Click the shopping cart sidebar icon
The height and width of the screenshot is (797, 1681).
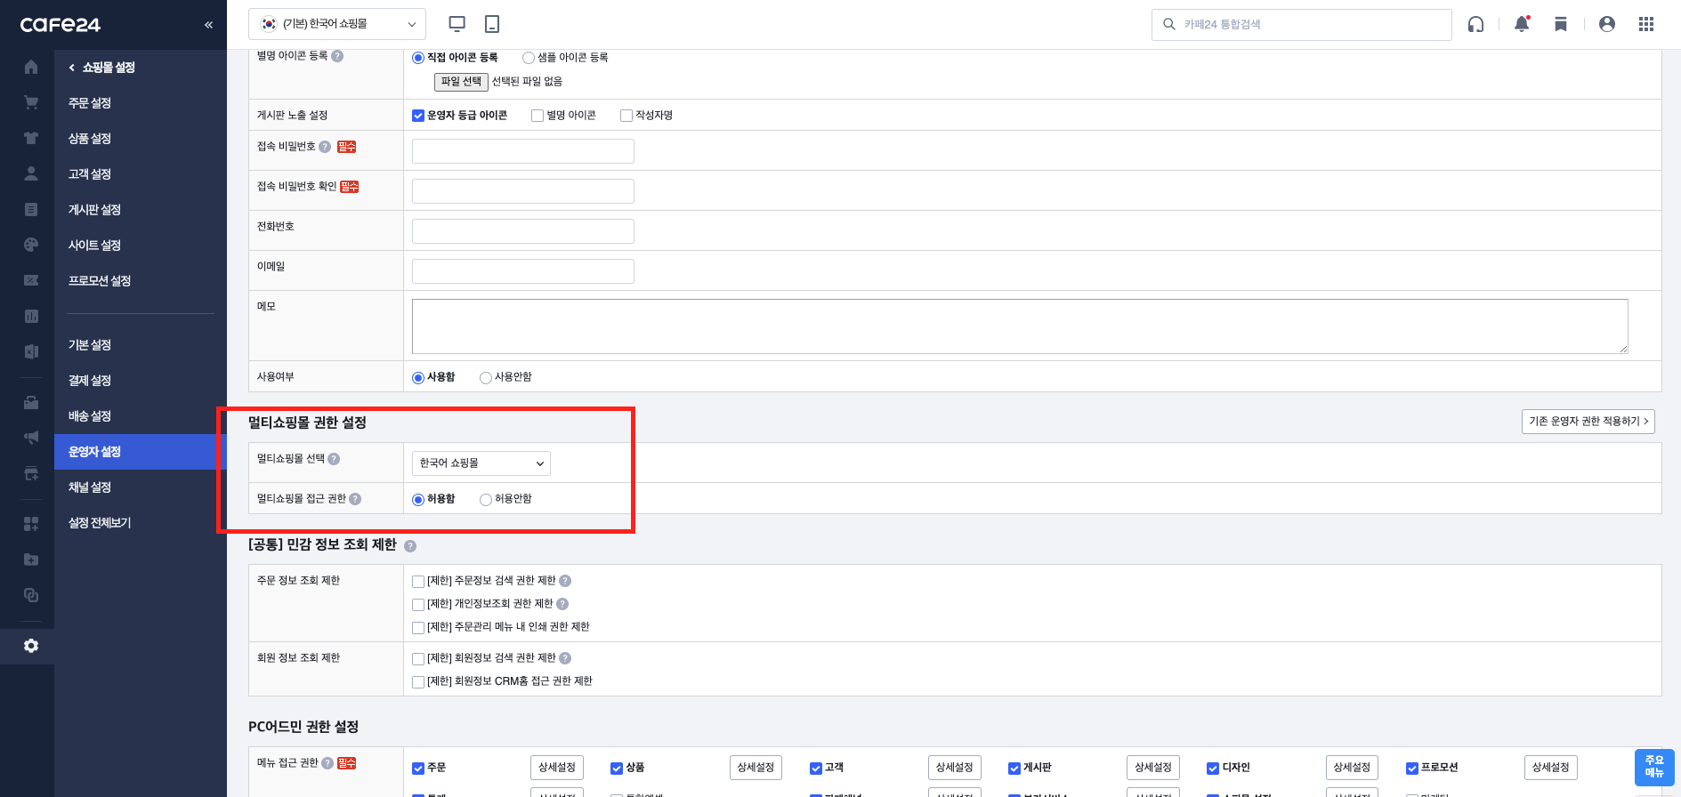point(31,102)
